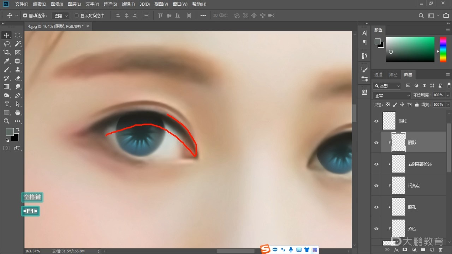This screenshot has width=452, height=254.
Task: Toggle lock transparent pixels
Action: pyautogui.click(x=388, y=105)
